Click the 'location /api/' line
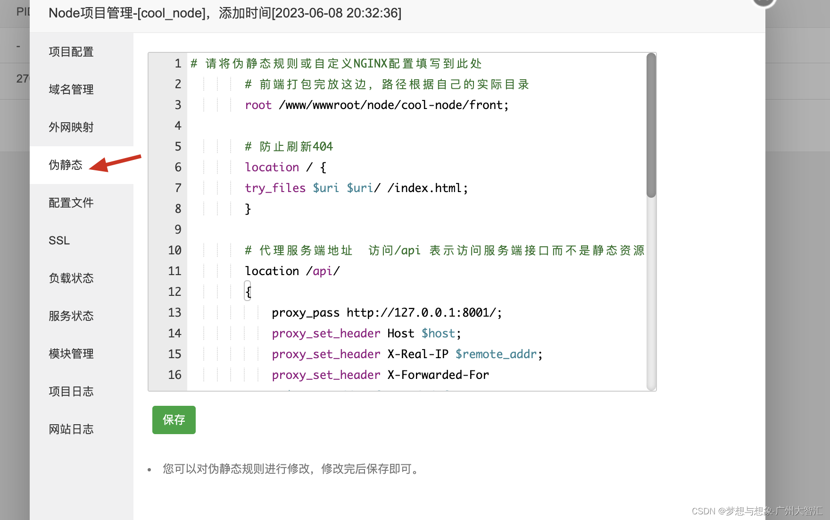The height and width of the screenshot is (520, 830). [292, 271]
